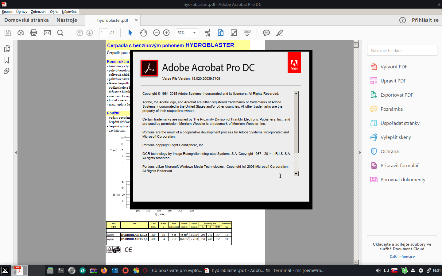Switch to Nástroje tab
Image resolution: width=442 pixels, height=276 pixels.
coord(67,20)
